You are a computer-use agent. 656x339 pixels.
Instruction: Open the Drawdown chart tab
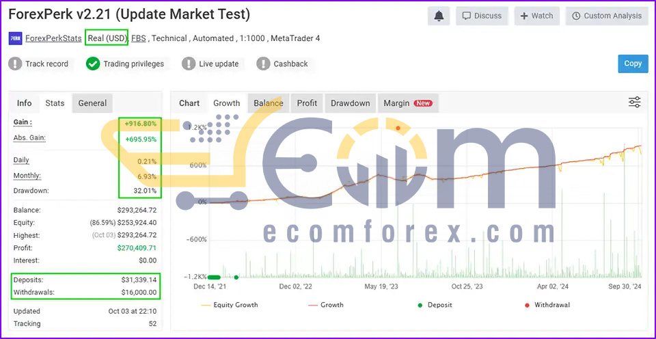pos(350,103)
